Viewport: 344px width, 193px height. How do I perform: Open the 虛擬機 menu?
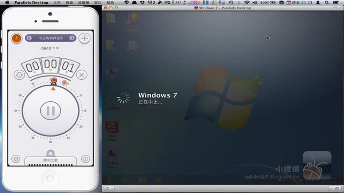[x=83, y=3]
